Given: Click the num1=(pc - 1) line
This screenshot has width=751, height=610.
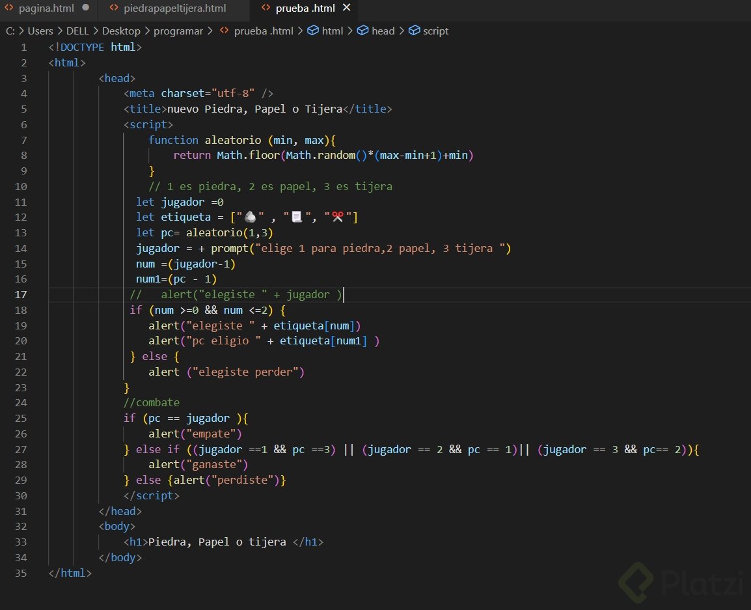Looking at the screenshot, I should [176, 279].
